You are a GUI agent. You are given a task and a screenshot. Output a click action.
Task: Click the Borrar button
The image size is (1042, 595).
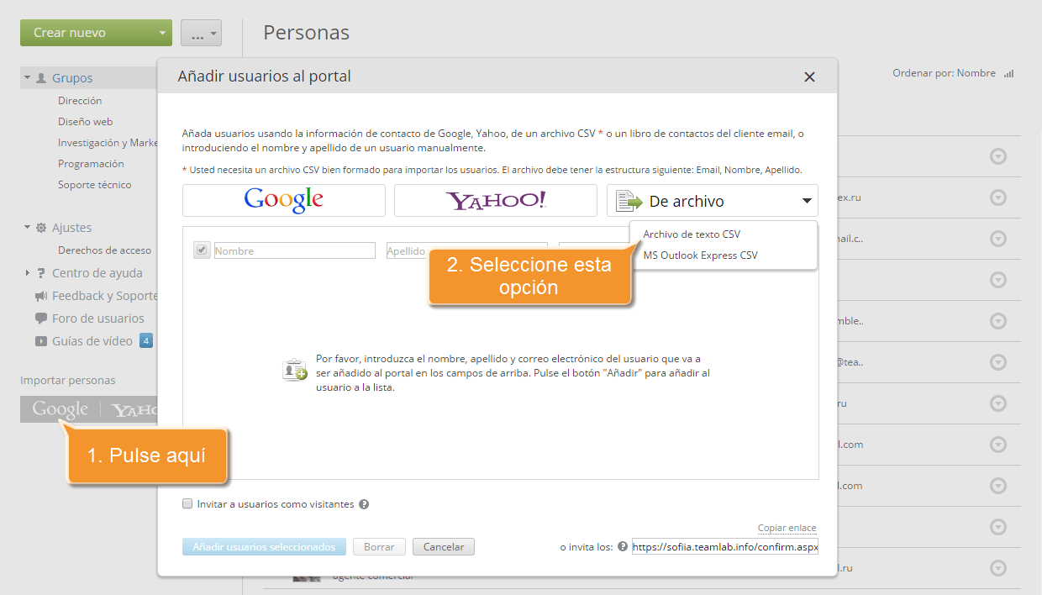pyautogui.click(x=379, y=547)
